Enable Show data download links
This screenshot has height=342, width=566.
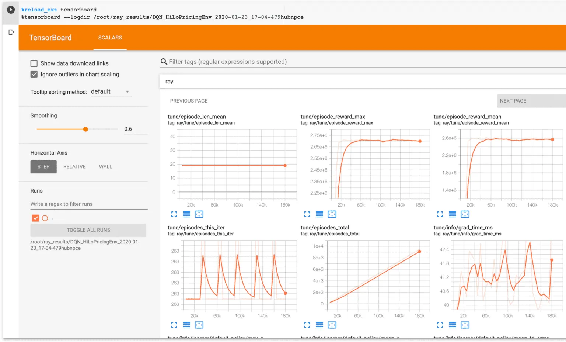pos(34,63)
